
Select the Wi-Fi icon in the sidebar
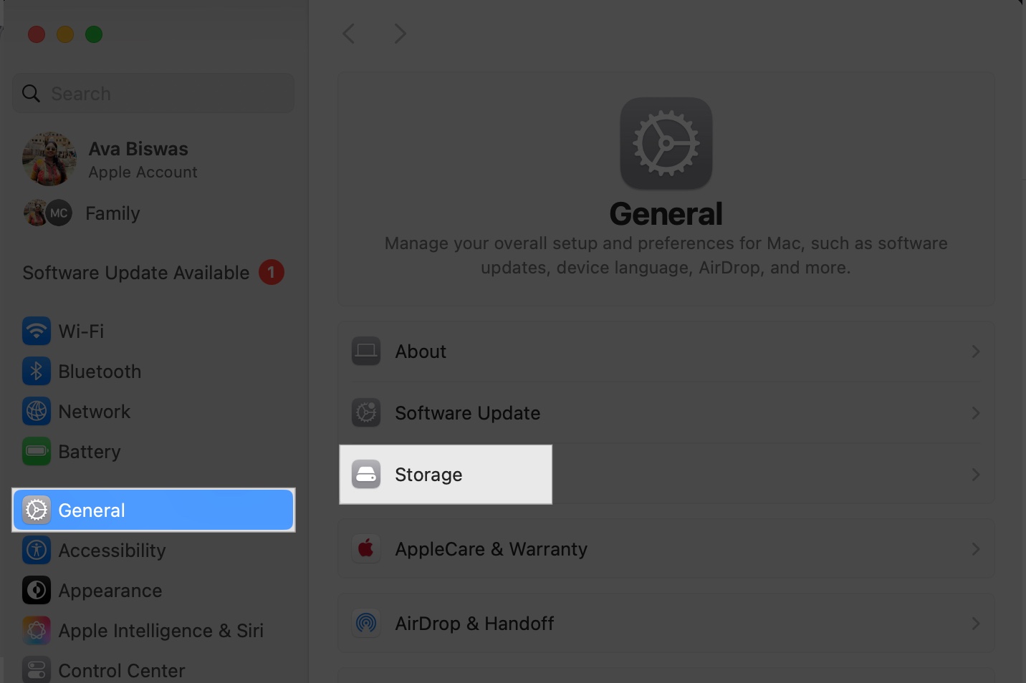[36, 331]
